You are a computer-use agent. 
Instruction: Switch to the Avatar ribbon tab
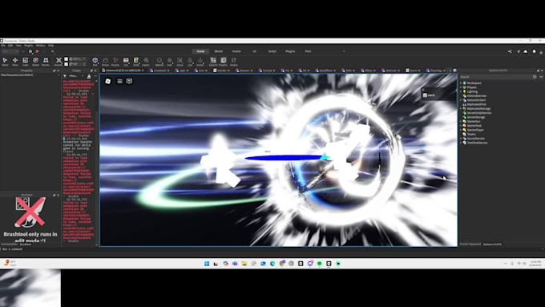[x=236, y=51]
